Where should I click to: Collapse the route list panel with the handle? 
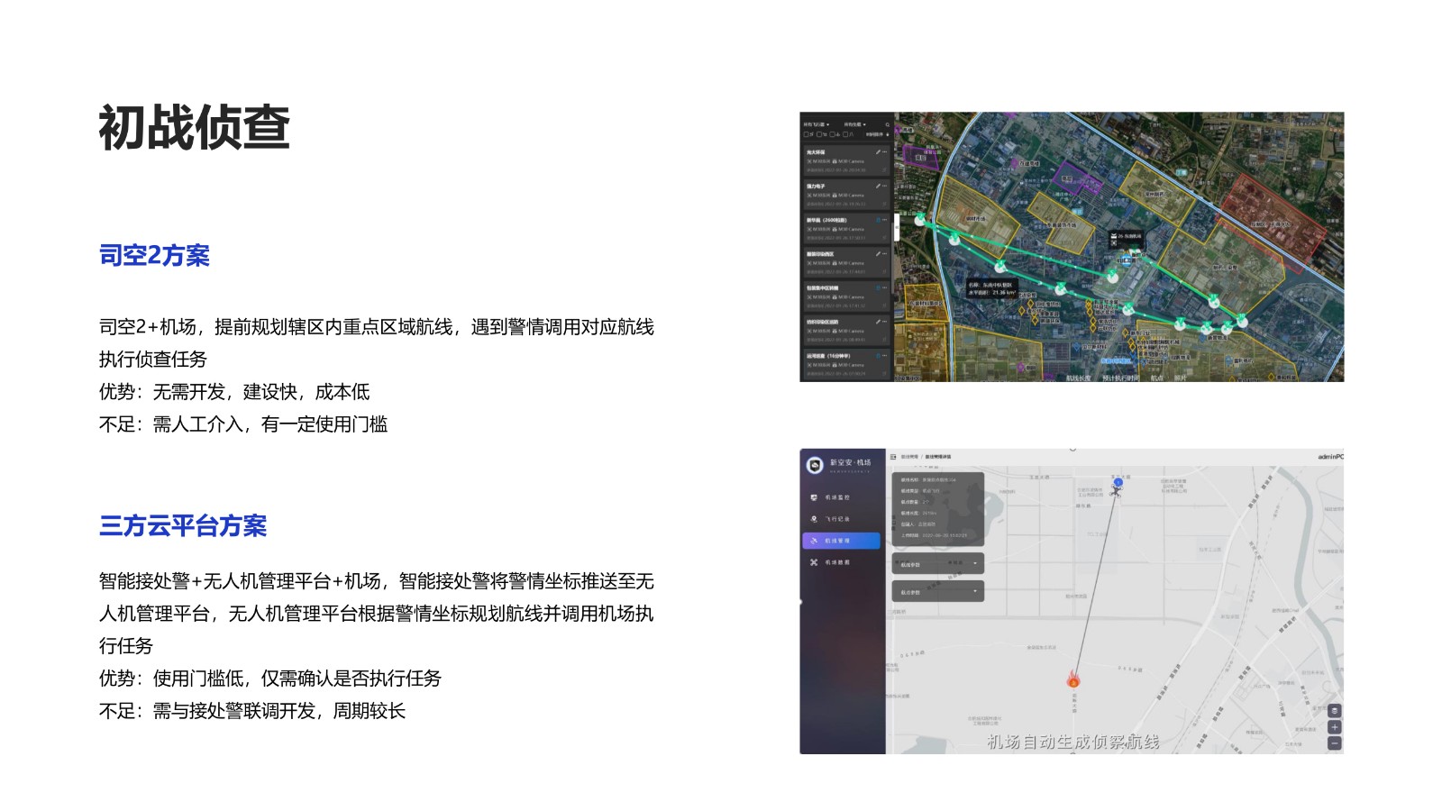[896, 227]
